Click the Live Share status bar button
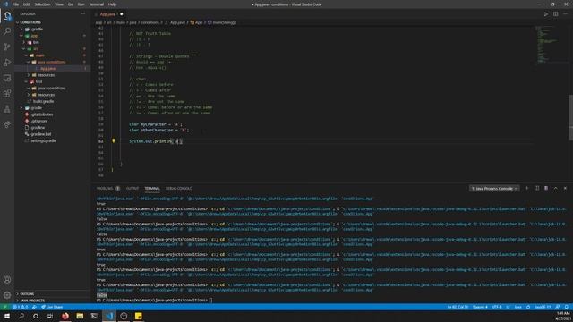Image resolution: width=573 pixels, height=322 pixels. pyautogui.click(x=52, y=307)
